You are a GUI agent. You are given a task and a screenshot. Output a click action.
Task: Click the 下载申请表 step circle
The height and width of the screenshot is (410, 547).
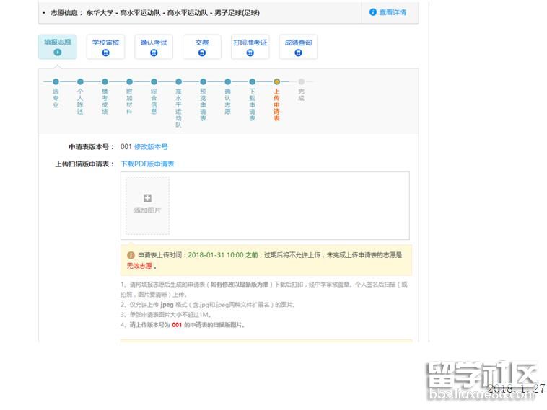[x=252, y=82]
